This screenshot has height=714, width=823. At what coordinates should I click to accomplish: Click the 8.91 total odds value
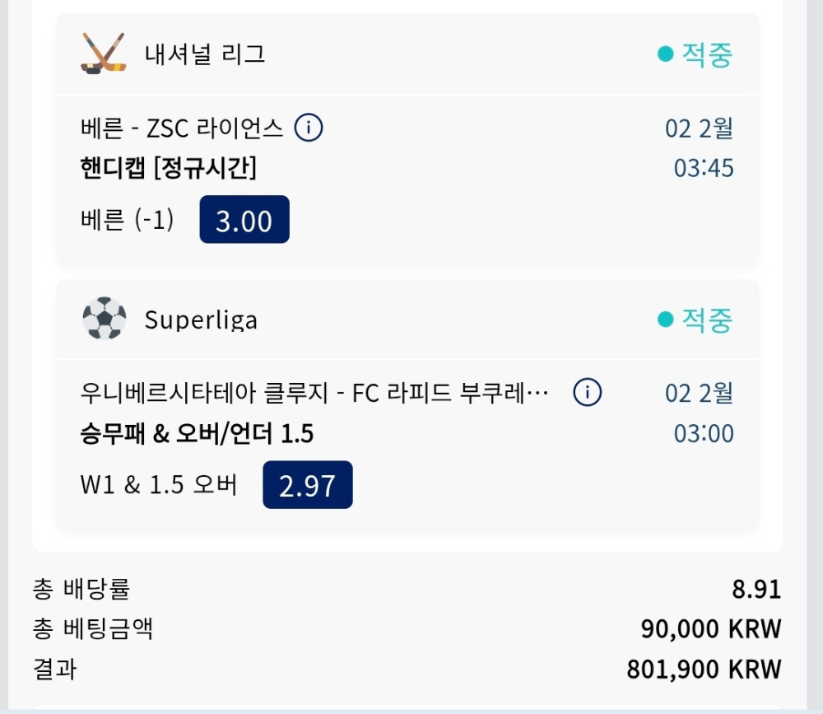[x=756, y=590]
